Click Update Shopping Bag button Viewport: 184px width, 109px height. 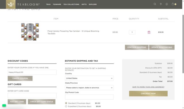[x=162, y=47]
